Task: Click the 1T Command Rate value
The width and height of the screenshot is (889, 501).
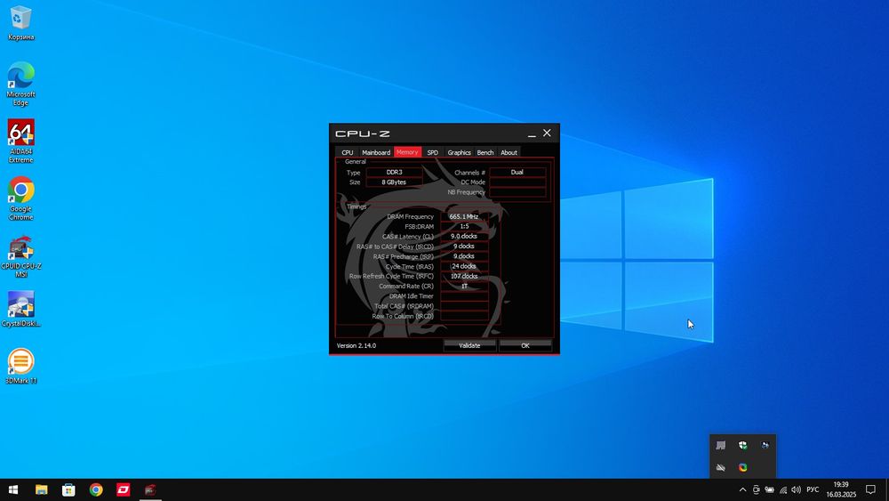Action: 464,286
